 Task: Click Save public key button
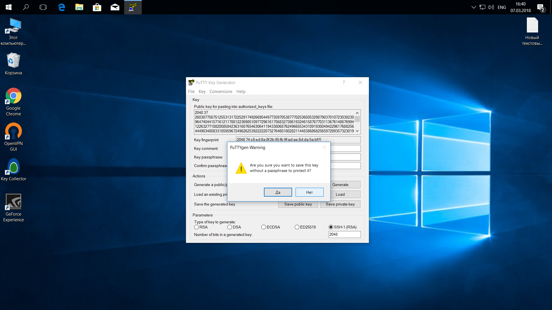pyautogui.click(x=298, y=204)
